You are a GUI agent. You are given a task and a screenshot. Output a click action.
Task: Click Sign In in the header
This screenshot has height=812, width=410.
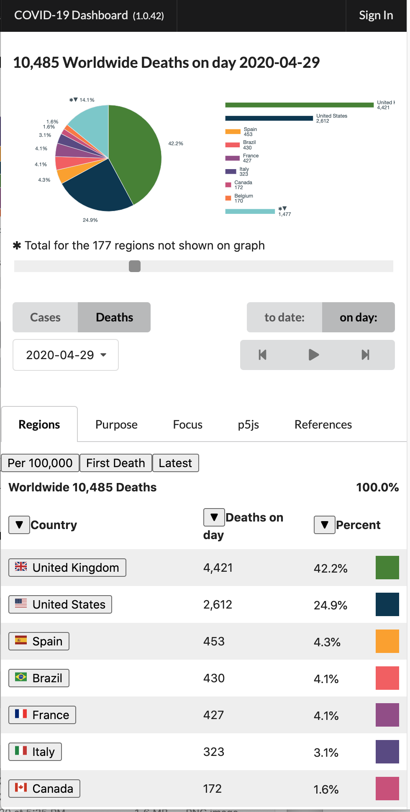[376, 15]
